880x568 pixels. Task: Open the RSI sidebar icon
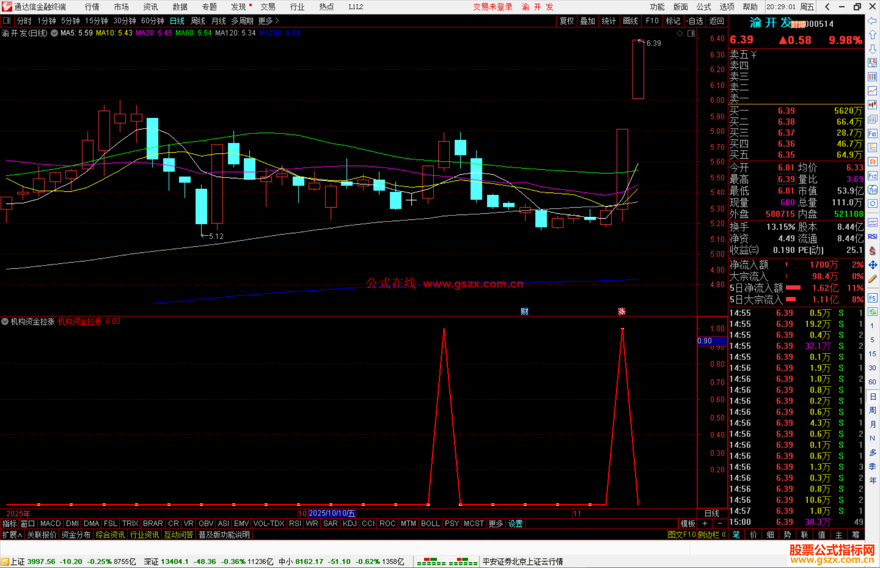(x=872, y=237)
